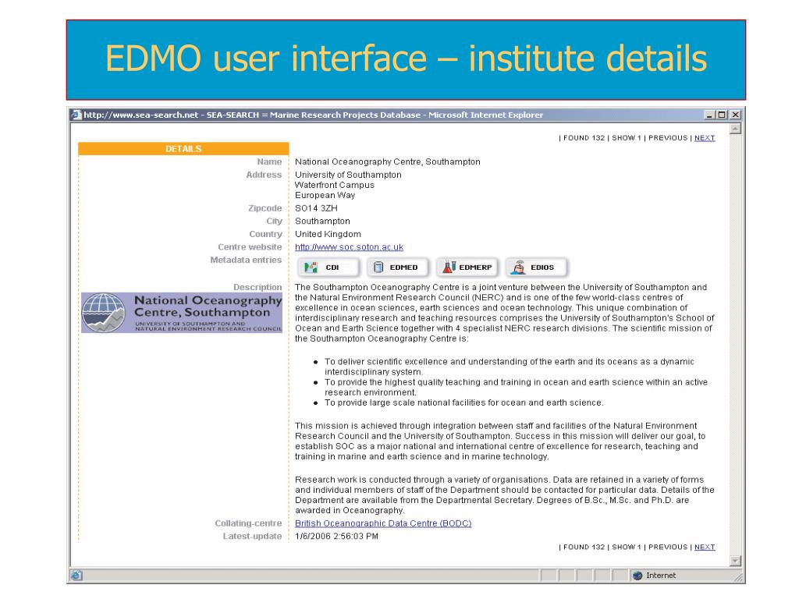799x599 pixels.
Task: Click the National Oceanography Centre logo image
Action: click(x=182, y=313)
